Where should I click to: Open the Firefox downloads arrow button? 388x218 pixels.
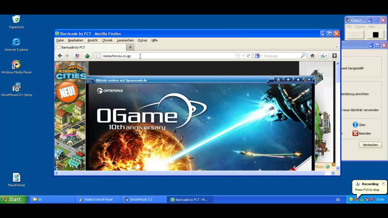(334, 56)
